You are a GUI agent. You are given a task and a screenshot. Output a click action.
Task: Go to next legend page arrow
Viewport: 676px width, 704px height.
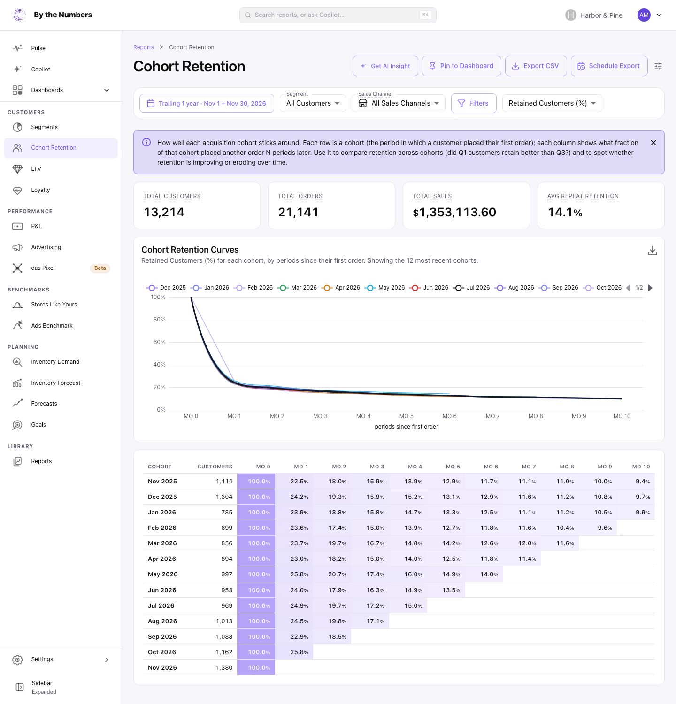click(x=650, y=288)
